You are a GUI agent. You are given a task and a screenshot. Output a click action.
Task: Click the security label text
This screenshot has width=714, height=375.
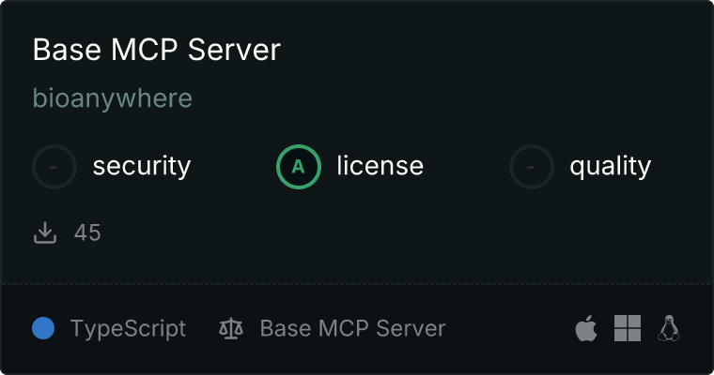click(141, 167)
